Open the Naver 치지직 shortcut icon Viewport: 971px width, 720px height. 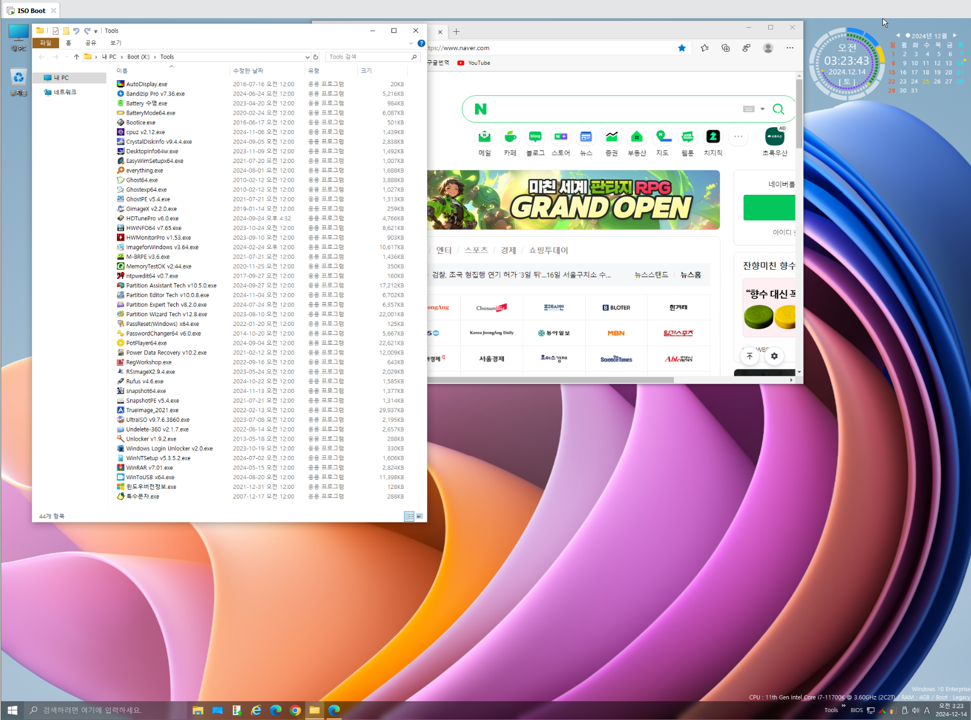[713, 137]
